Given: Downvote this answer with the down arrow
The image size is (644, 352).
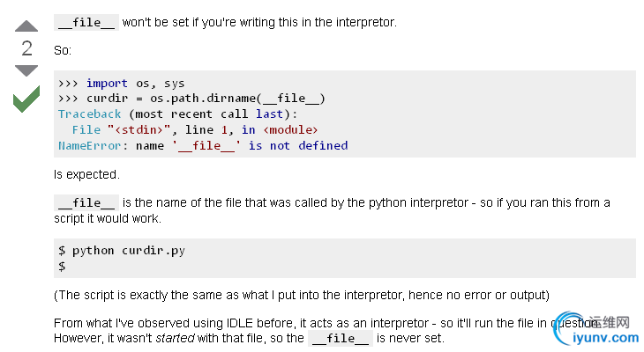Looking at the screenshot, I should coord(26,70).
